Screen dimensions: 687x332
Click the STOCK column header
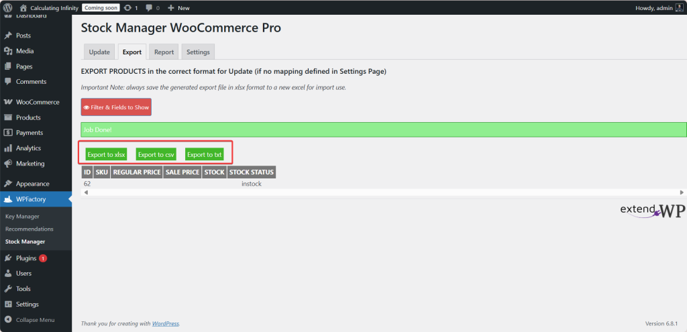click(214, 172)
